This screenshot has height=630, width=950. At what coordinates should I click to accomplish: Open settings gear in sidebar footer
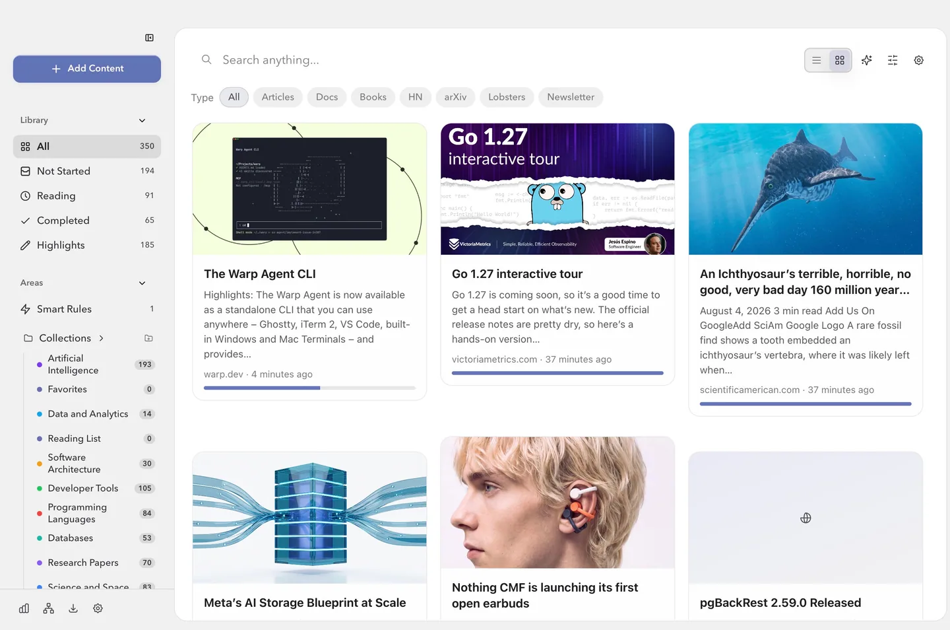[98, 608]
